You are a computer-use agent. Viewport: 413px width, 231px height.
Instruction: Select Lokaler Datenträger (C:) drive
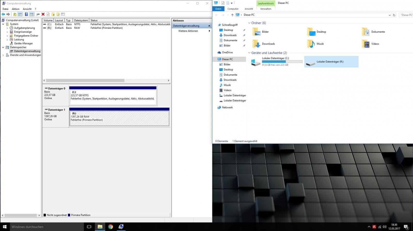[x=276, y=62]
